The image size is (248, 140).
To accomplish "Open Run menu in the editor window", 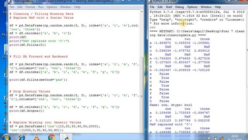I will (41, 7).
